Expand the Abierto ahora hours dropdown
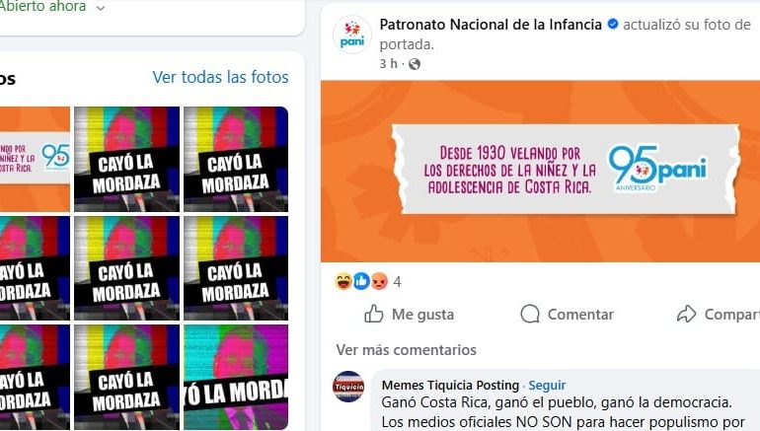 [101, 8]
